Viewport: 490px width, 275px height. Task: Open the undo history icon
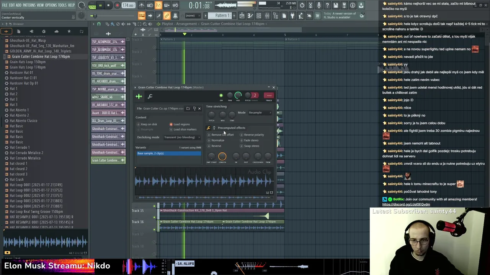click(x=302, y=5)
